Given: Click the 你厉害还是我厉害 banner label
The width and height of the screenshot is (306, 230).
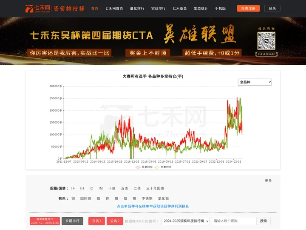Looking at the screenshot, I should (69, 53).
